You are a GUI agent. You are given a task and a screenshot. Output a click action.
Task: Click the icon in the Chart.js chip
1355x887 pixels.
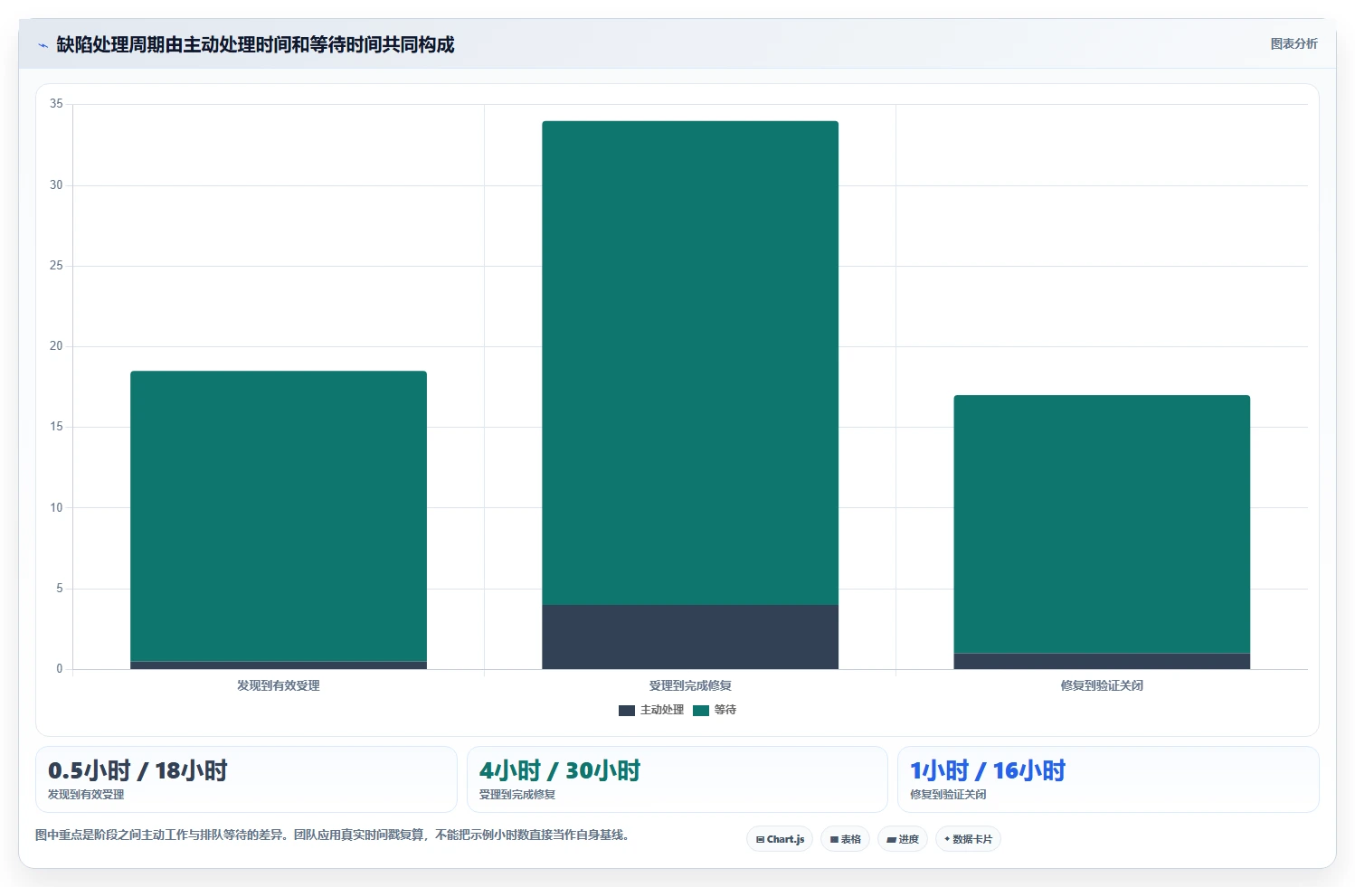pos(760,840)
